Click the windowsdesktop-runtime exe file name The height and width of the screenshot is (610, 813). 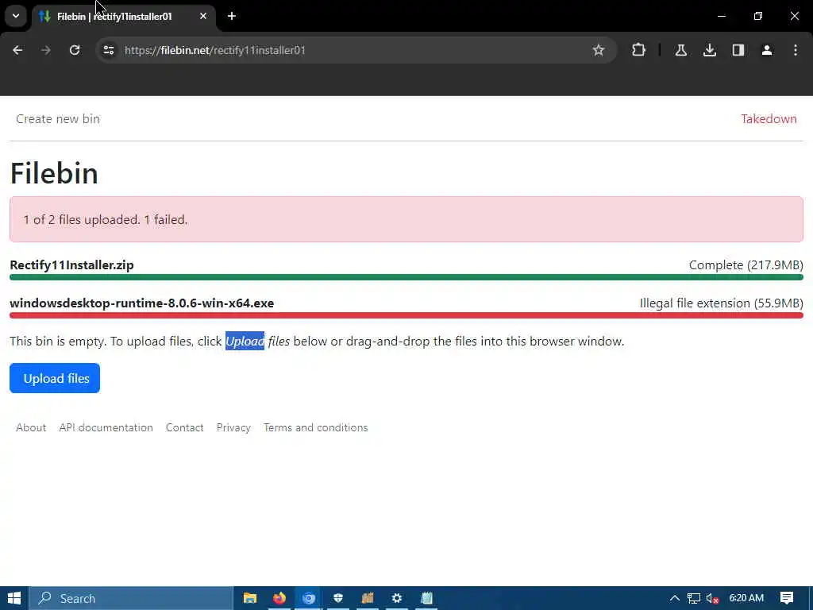tap(141, 303)
